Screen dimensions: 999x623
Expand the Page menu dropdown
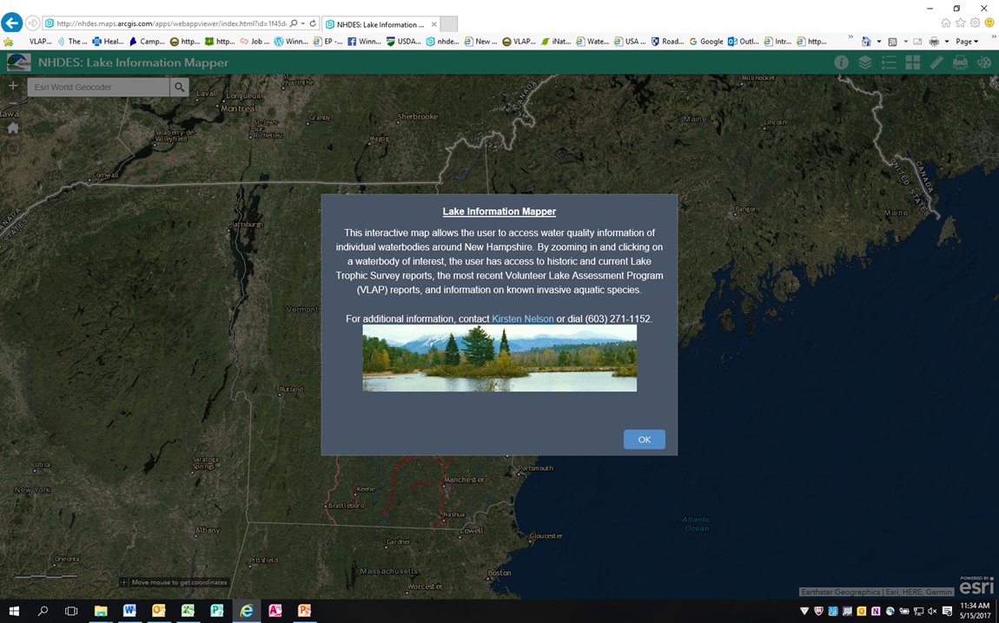967,42
